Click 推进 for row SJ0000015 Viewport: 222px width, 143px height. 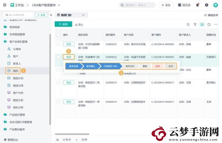pos(69,83)
